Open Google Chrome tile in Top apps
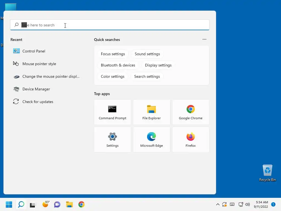The image size is (281, 211). coord(190,112)
